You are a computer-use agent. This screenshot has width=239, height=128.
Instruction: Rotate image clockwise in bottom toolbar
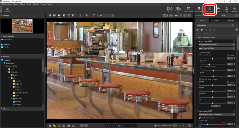86,126
